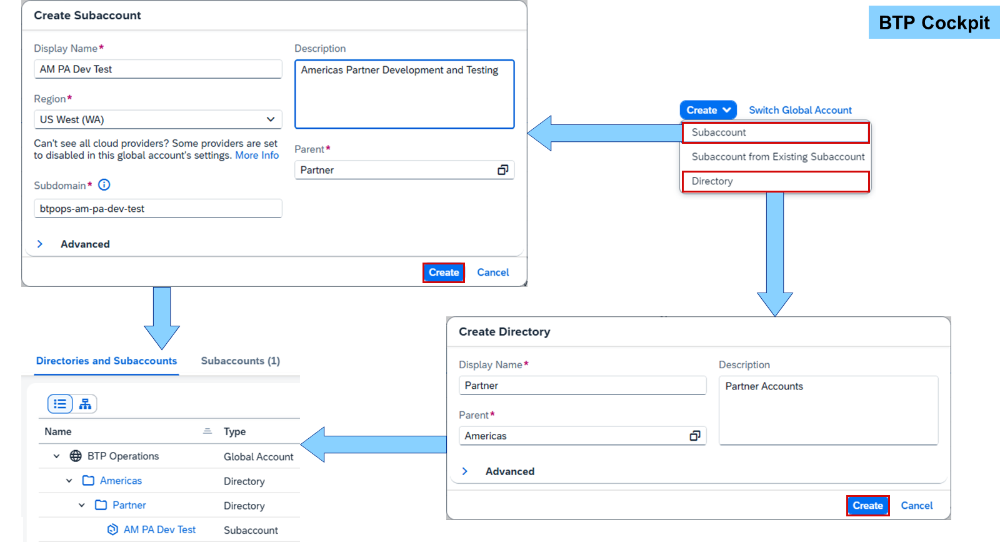Image resolution: width=1000 pixels, height=542 pixels.
Task: Click the BTP Operations globe icon
Action: (x=76, y=456)
